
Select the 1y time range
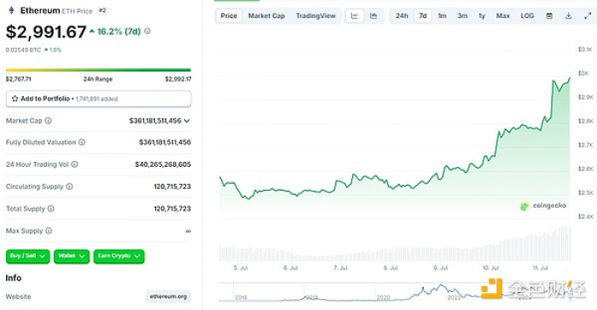click(482, 16)
